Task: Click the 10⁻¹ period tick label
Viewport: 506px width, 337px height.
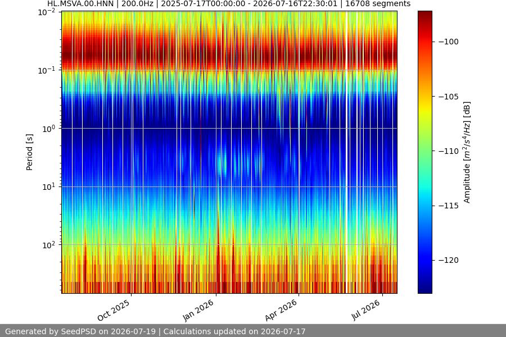Action: 47,71
